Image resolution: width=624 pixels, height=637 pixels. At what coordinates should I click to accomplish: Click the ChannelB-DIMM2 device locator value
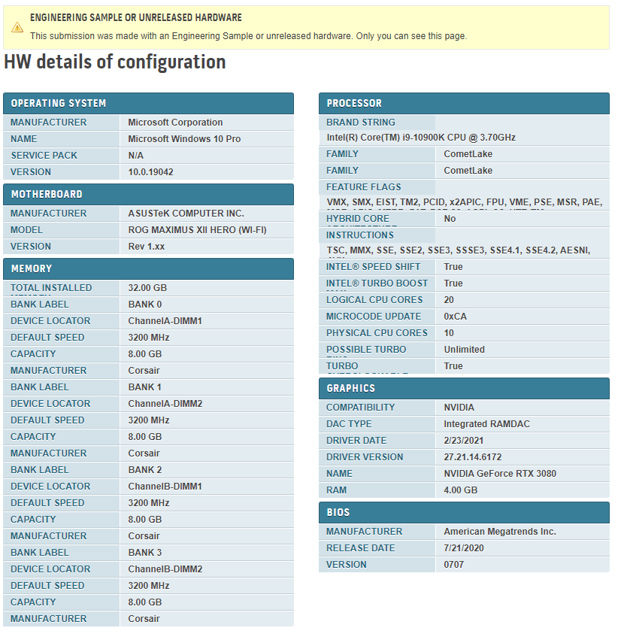pyautogui.click(x=165, y=569)
